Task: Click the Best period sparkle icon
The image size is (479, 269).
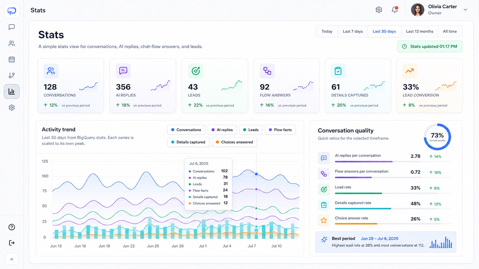Action: click(324, 240)
